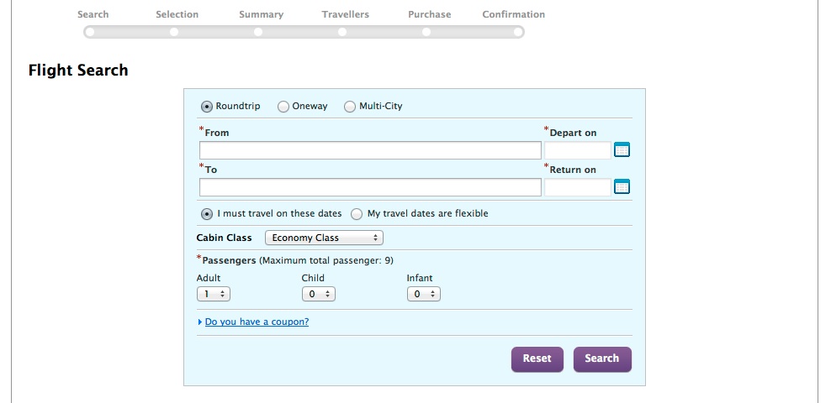
Task: Click the Return on date field
Action: [577, 187]
